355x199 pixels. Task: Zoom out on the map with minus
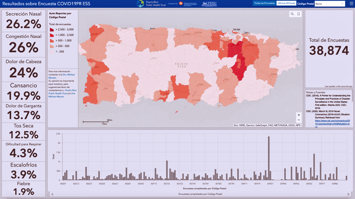[299, 120]
